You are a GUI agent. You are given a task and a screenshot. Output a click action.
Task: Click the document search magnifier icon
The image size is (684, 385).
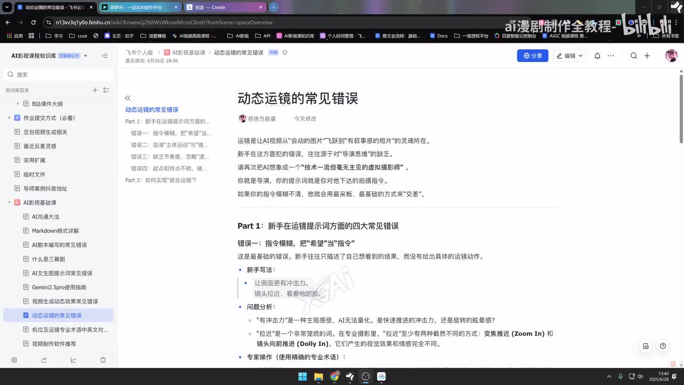[x=634, y=56]
